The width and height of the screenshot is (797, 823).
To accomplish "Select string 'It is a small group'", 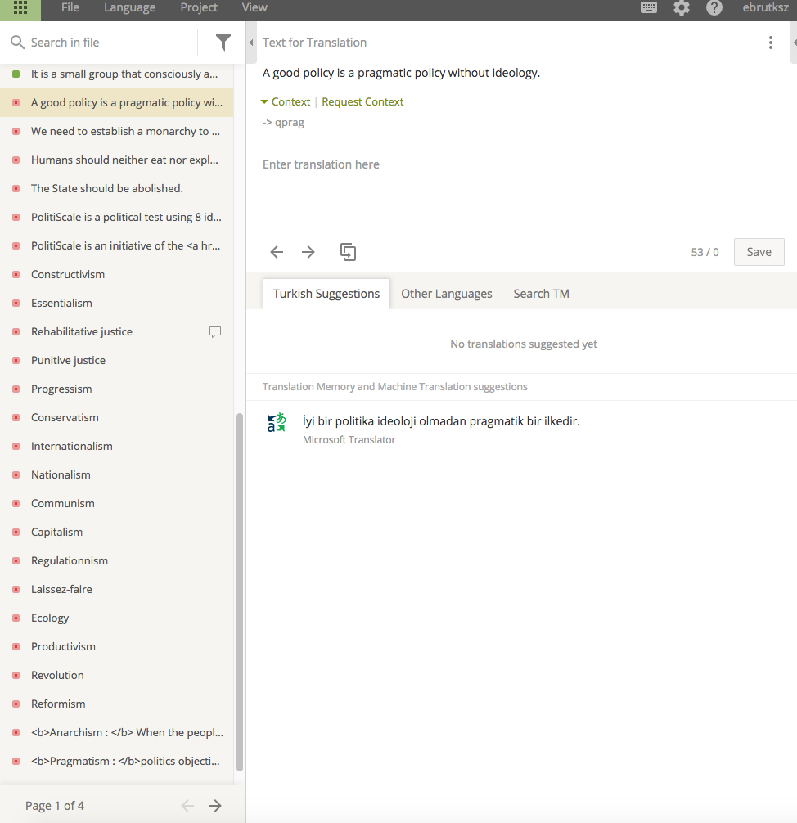I will click(x=116, y=74).
